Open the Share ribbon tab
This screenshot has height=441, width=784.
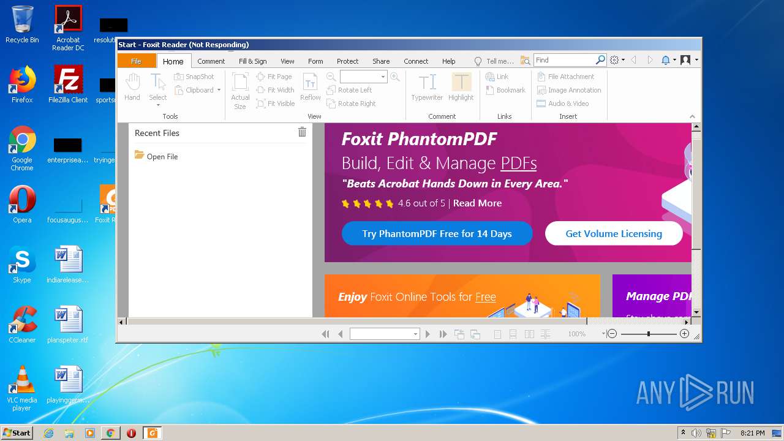[x=381, y=61]
